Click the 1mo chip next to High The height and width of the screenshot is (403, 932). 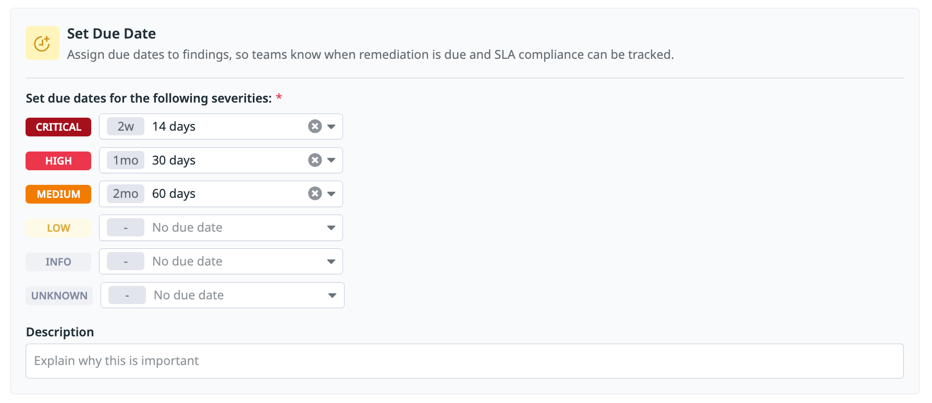tap(125, 160)
